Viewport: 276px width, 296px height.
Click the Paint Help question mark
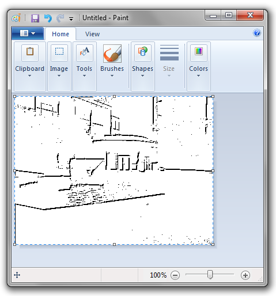pyautogui.click(x=257, y=33)
